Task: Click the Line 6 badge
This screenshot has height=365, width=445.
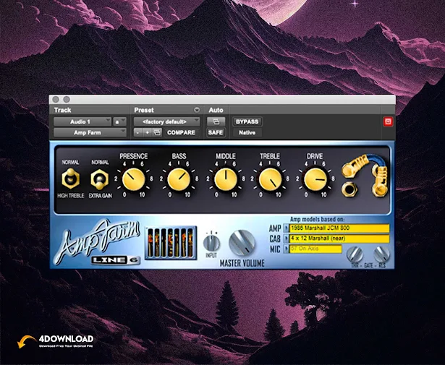Action: pyautogui.click(x=116, y=260)
